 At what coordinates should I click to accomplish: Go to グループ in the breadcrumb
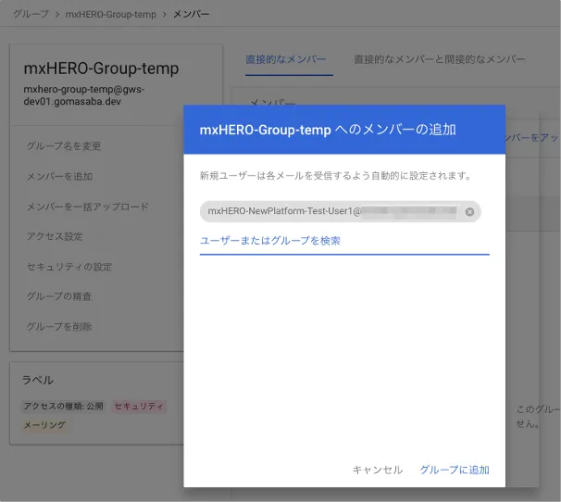point(29,15)
